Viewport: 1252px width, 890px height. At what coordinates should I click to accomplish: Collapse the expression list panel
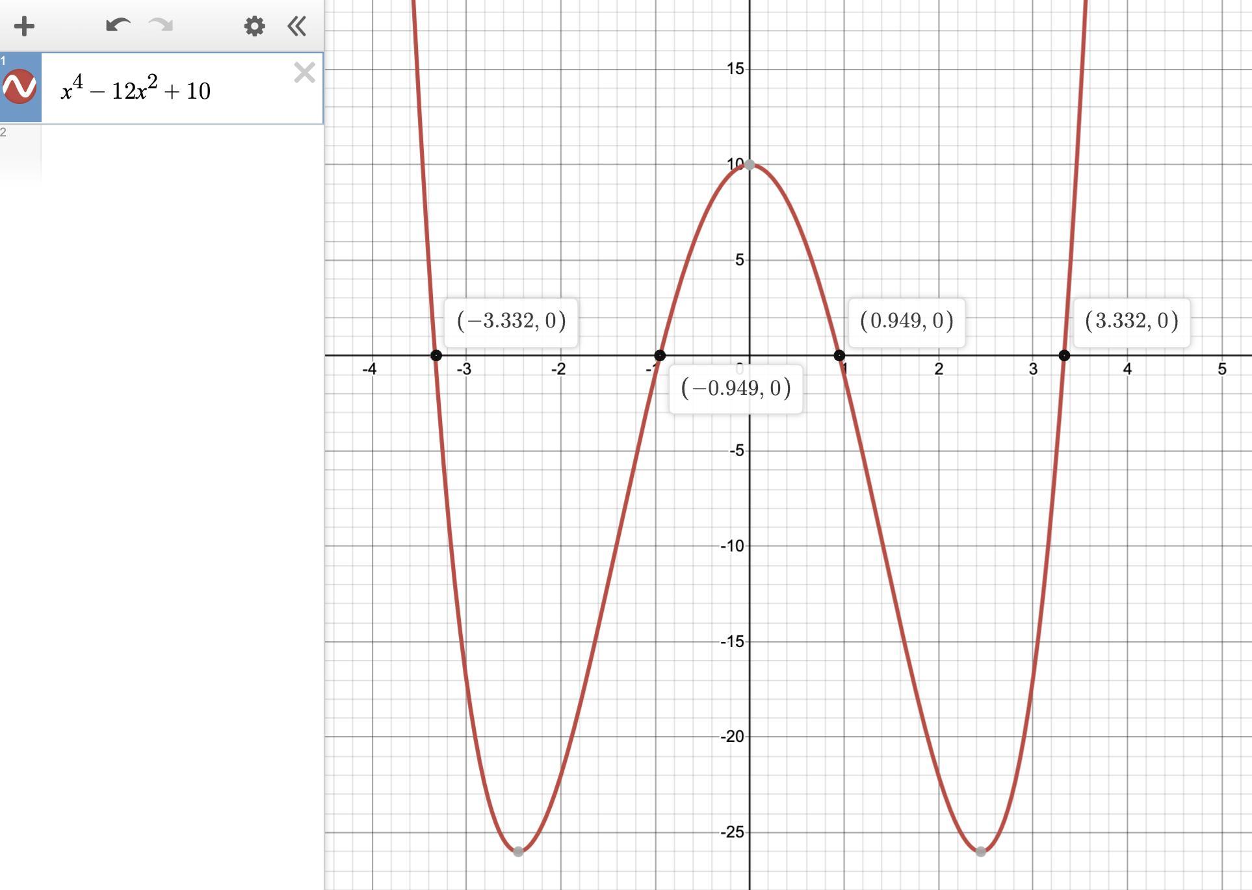pos(297,27)
